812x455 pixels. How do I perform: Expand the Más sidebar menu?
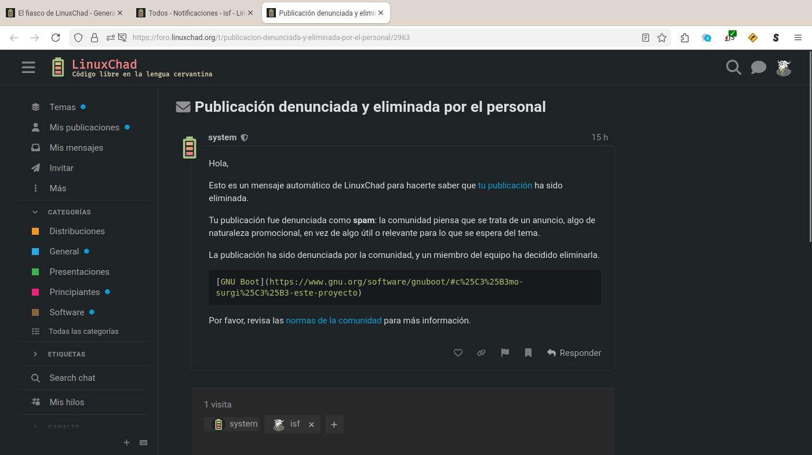57,188
